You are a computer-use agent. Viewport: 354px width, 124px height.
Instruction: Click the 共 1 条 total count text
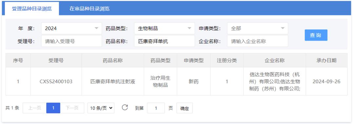12,108
